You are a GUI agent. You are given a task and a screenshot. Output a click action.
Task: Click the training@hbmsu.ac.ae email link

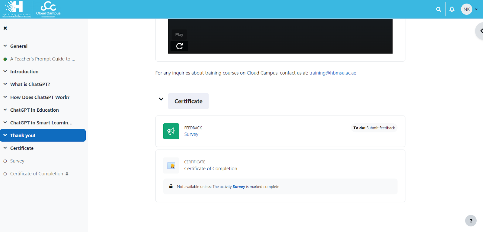click(333, 73)
